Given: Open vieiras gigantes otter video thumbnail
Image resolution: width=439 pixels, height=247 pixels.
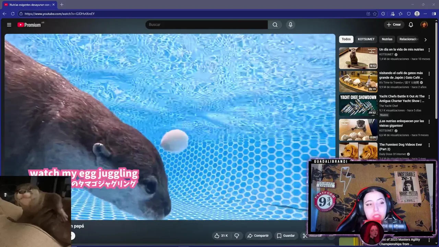Looking at the screenshot, I should (x=358, y=130).
